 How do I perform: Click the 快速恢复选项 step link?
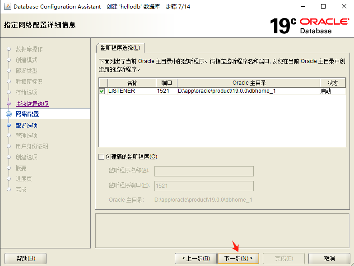tap(32, 104)
